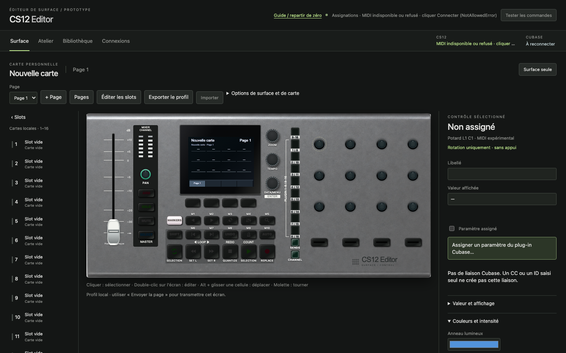The width and height of the screenshot is (566, 353).
Task: Select the green PAN knob
Action: tap(145, 174)
